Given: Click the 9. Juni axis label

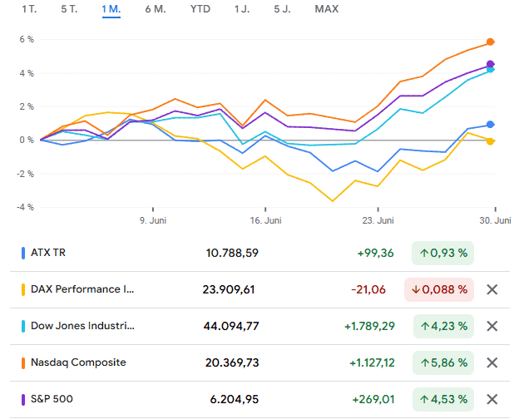Looking at the screenshot, I should (x=153, y=220).
